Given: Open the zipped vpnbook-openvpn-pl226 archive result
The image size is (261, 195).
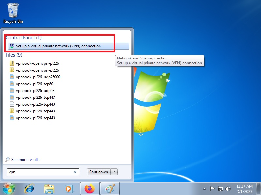Looking at the screenshot, I should tap(37, 63).
